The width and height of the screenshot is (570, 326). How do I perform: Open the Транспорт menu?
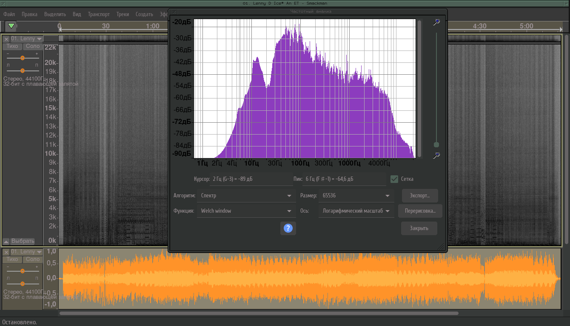pyautogui.click(x=99, y=14)
